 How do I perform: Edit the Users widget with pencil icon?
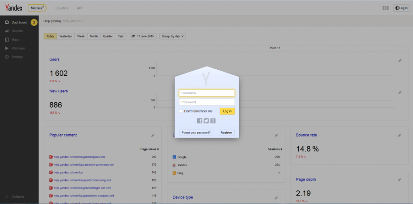coord(400,61)
